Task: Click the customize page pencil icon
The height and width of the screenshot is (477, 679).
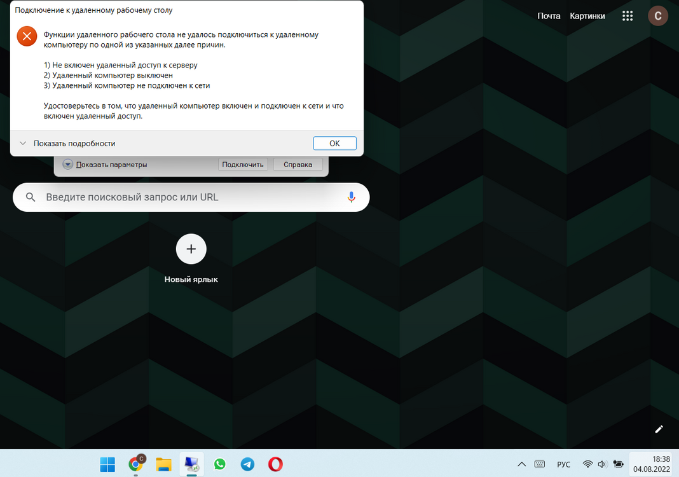Action: 659,429
